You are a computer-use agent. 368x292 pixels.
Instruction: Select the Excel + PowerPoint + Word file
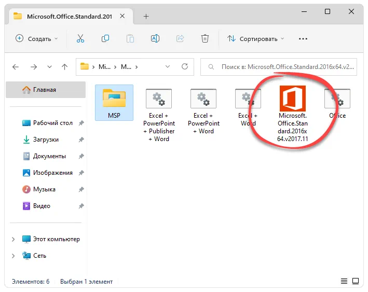tap(203, 111)
